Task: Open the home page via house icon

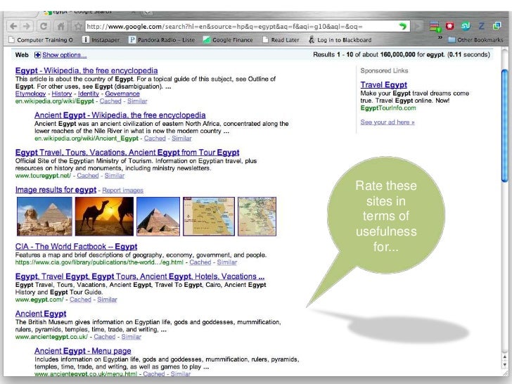Action: point(60,26)
